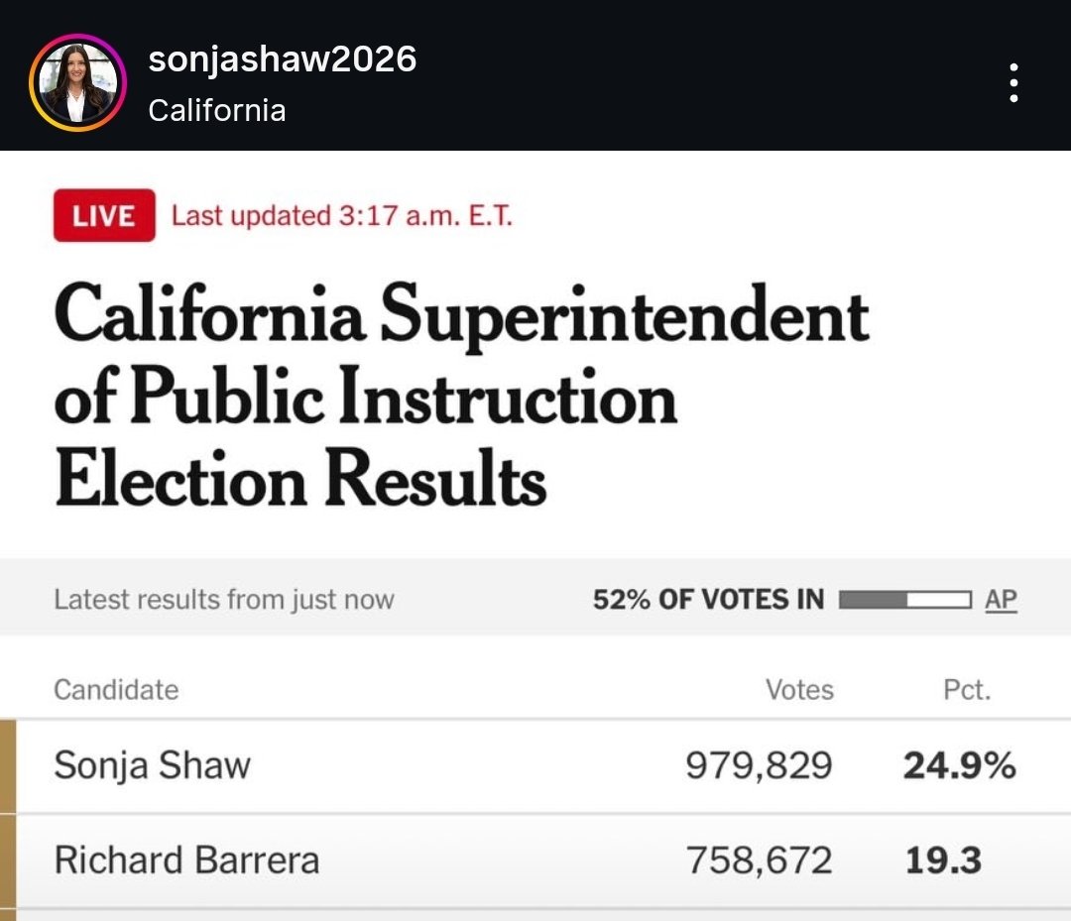Open the sonjashaw2026 profile picture story
Viewport: 1071px width, 921px height.
point(78,82)
